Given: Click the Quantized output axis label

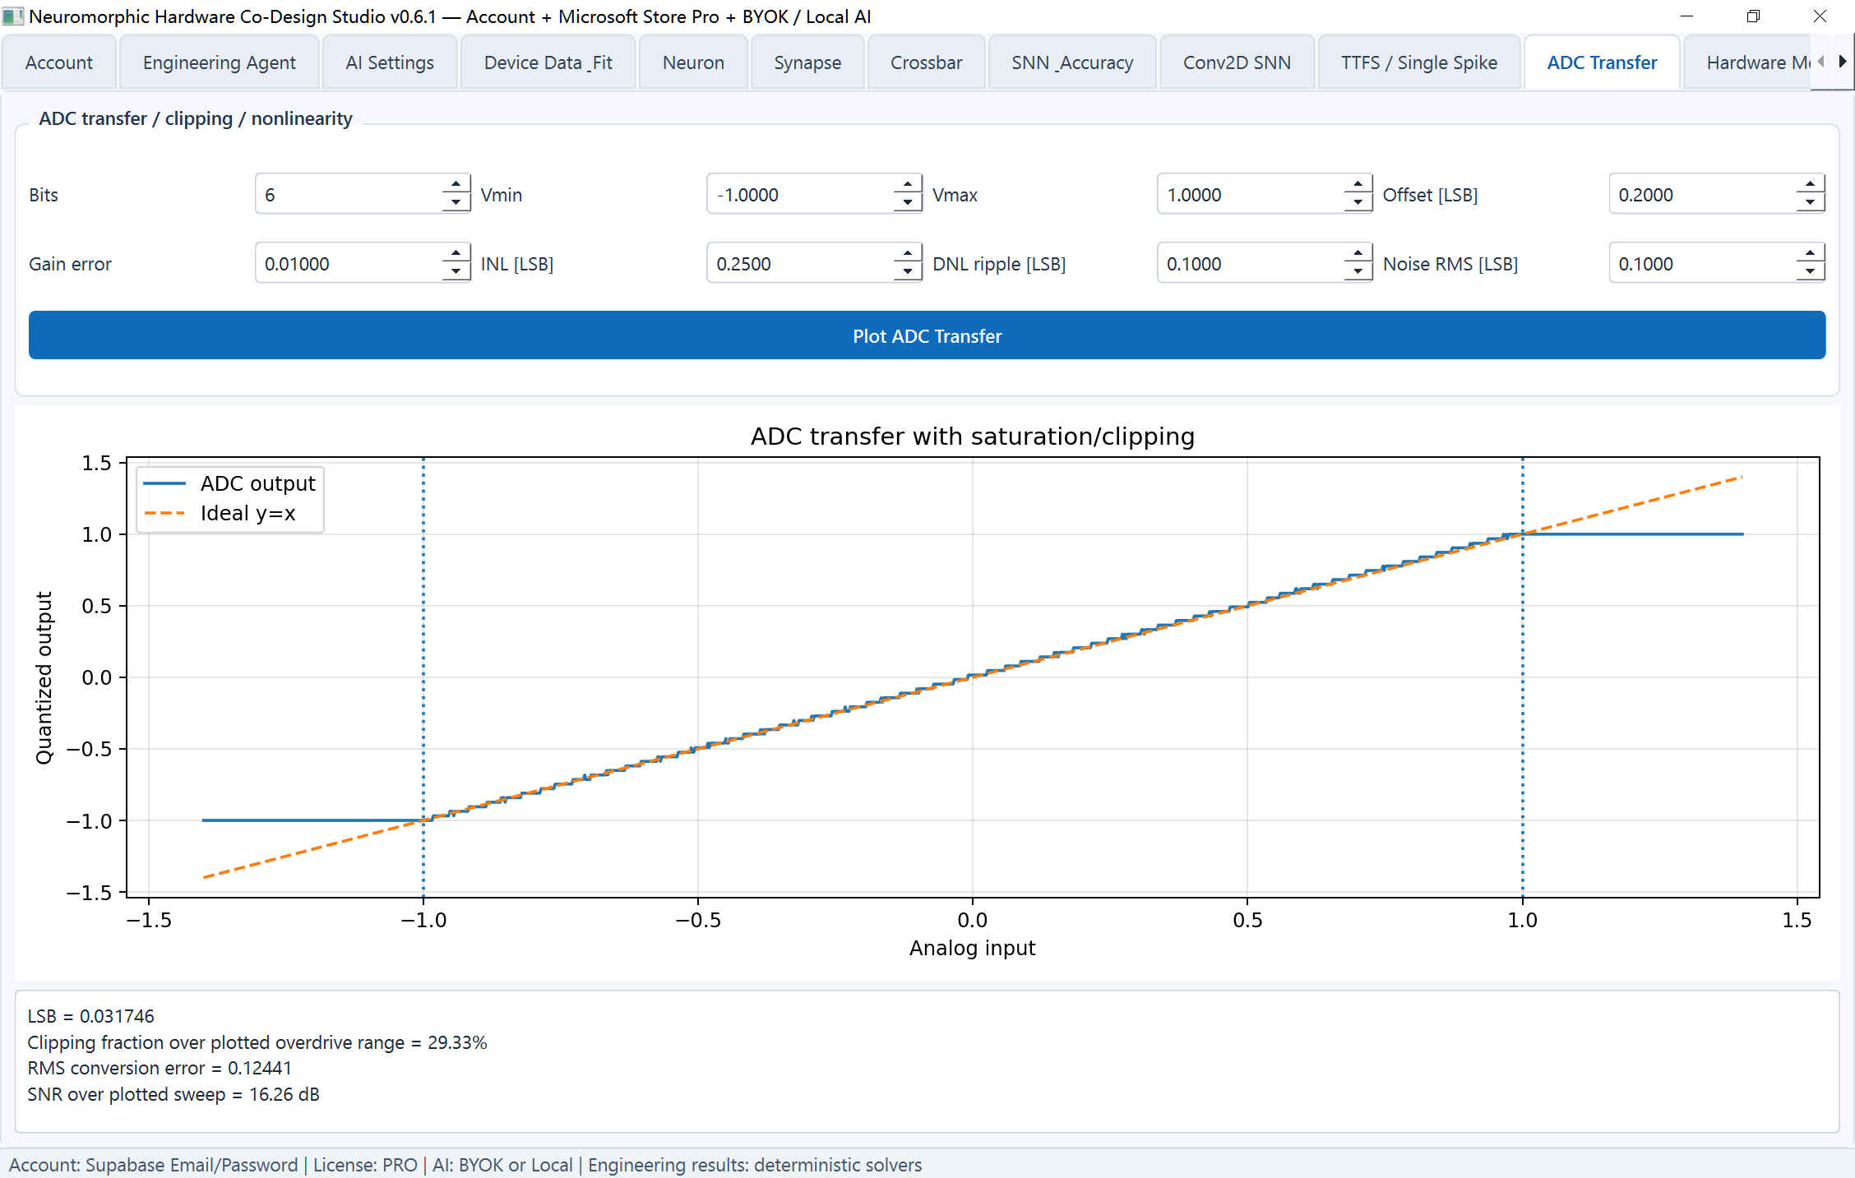Looking at the screenshot, I should [44, 677].
